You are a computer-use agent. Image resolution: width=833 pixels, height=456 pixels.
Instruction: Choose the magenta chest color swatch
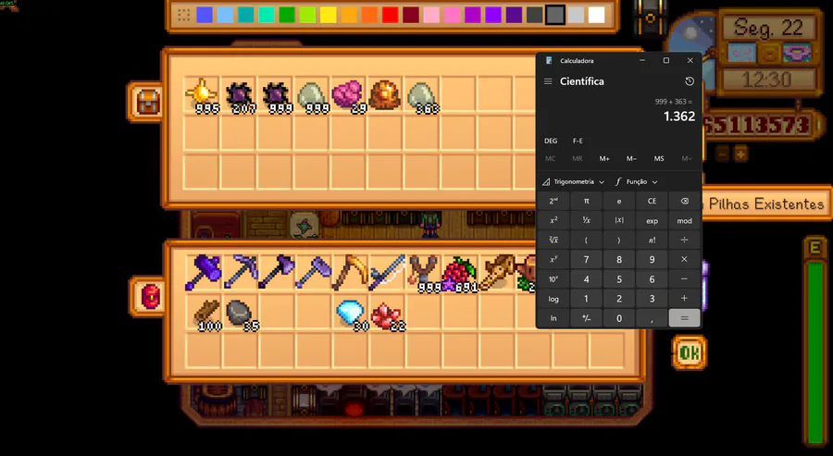[473, 15]
